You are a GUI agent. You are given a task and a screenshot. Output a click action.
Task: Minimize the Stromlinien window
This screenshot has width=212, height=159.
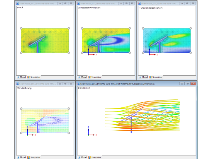[182, 84]
